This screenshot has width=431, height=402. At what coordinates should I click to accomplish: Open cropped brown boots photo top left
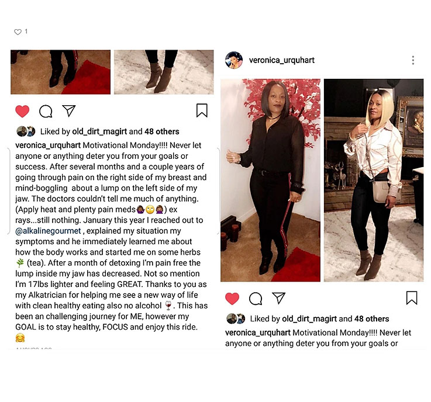coord(60,72)
